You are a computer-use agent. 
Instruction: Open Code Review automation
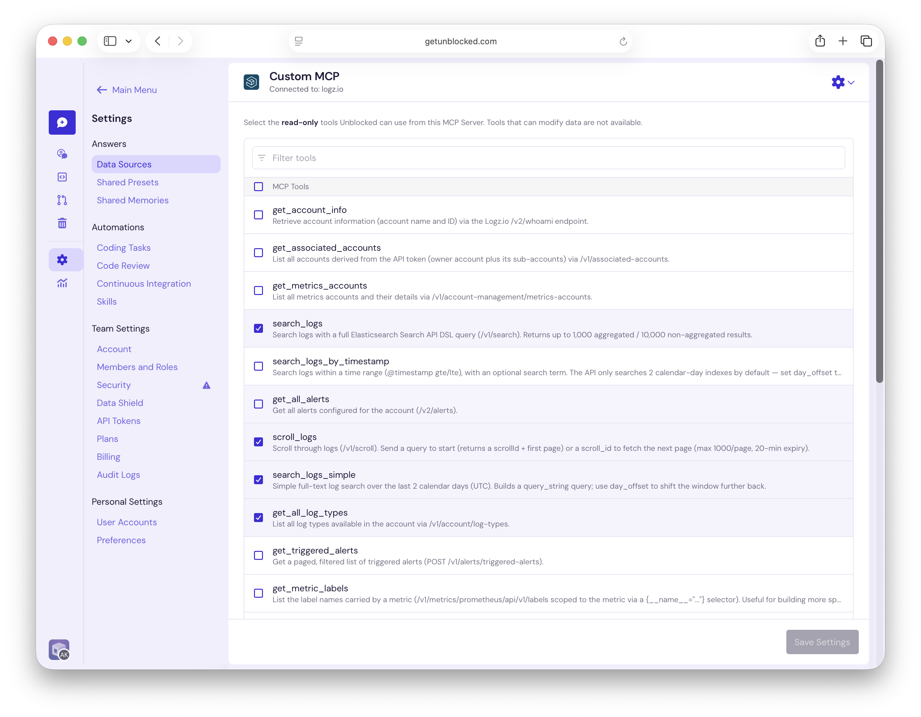(123, 266)
